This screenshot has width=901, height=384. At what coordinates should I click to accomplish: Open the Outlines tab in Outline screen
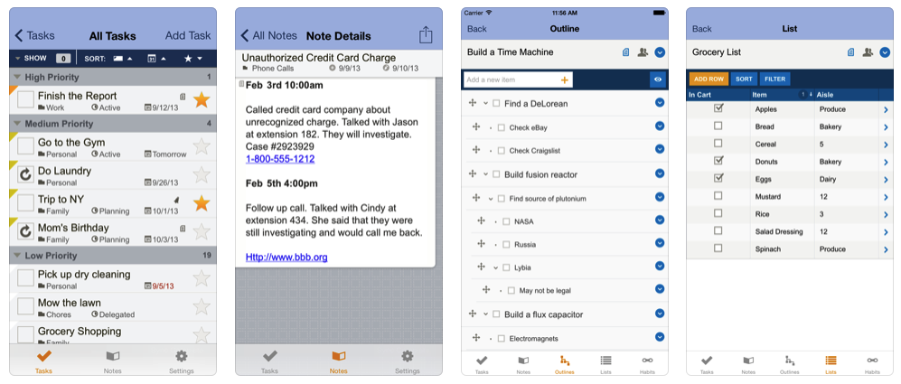[564, 364]
